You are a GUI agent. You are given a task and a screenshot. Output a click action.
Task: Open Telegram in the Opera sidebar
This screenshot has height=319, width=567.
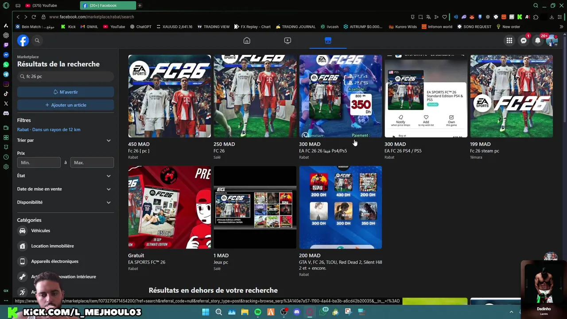click(x=6, y=74)
